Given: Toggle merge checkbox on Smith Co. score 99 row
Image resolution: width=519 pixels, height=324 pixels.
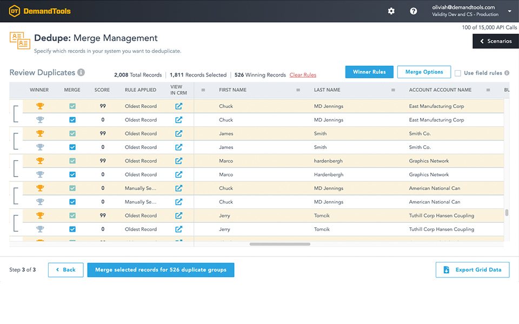Looking at the screenshot, I should click(x=72, y=133).
